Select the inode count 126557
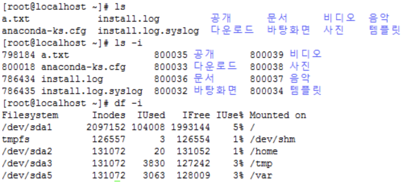This screenshot has height=184, width=407. (109, 139)
